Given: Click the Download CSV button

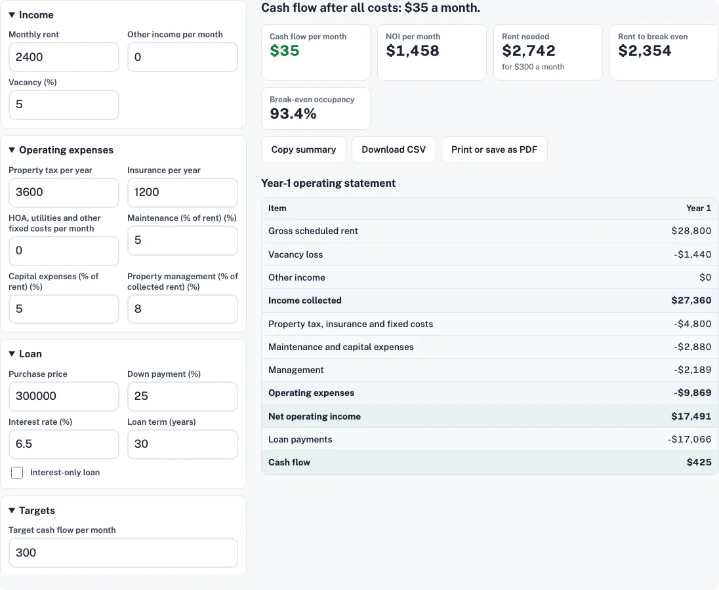Looking at the screenshot, I should 394,149.
